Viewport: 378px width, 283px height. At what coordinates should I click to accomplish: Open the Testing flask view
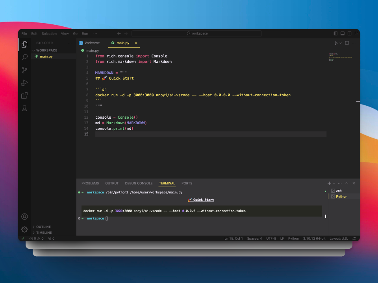(x=24, y=108)
